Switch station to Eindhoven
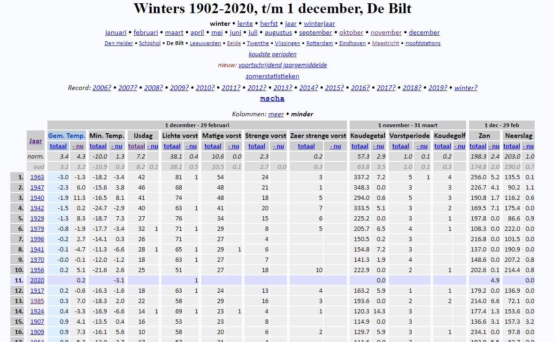This screenshot has height=342, width=553. (x=353, y=43)
